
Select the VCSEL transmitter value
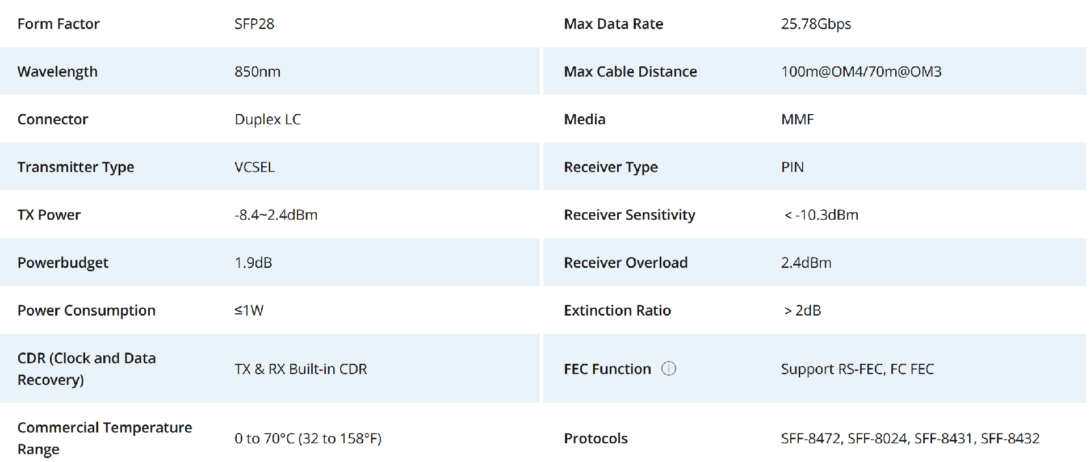(254, 167)
